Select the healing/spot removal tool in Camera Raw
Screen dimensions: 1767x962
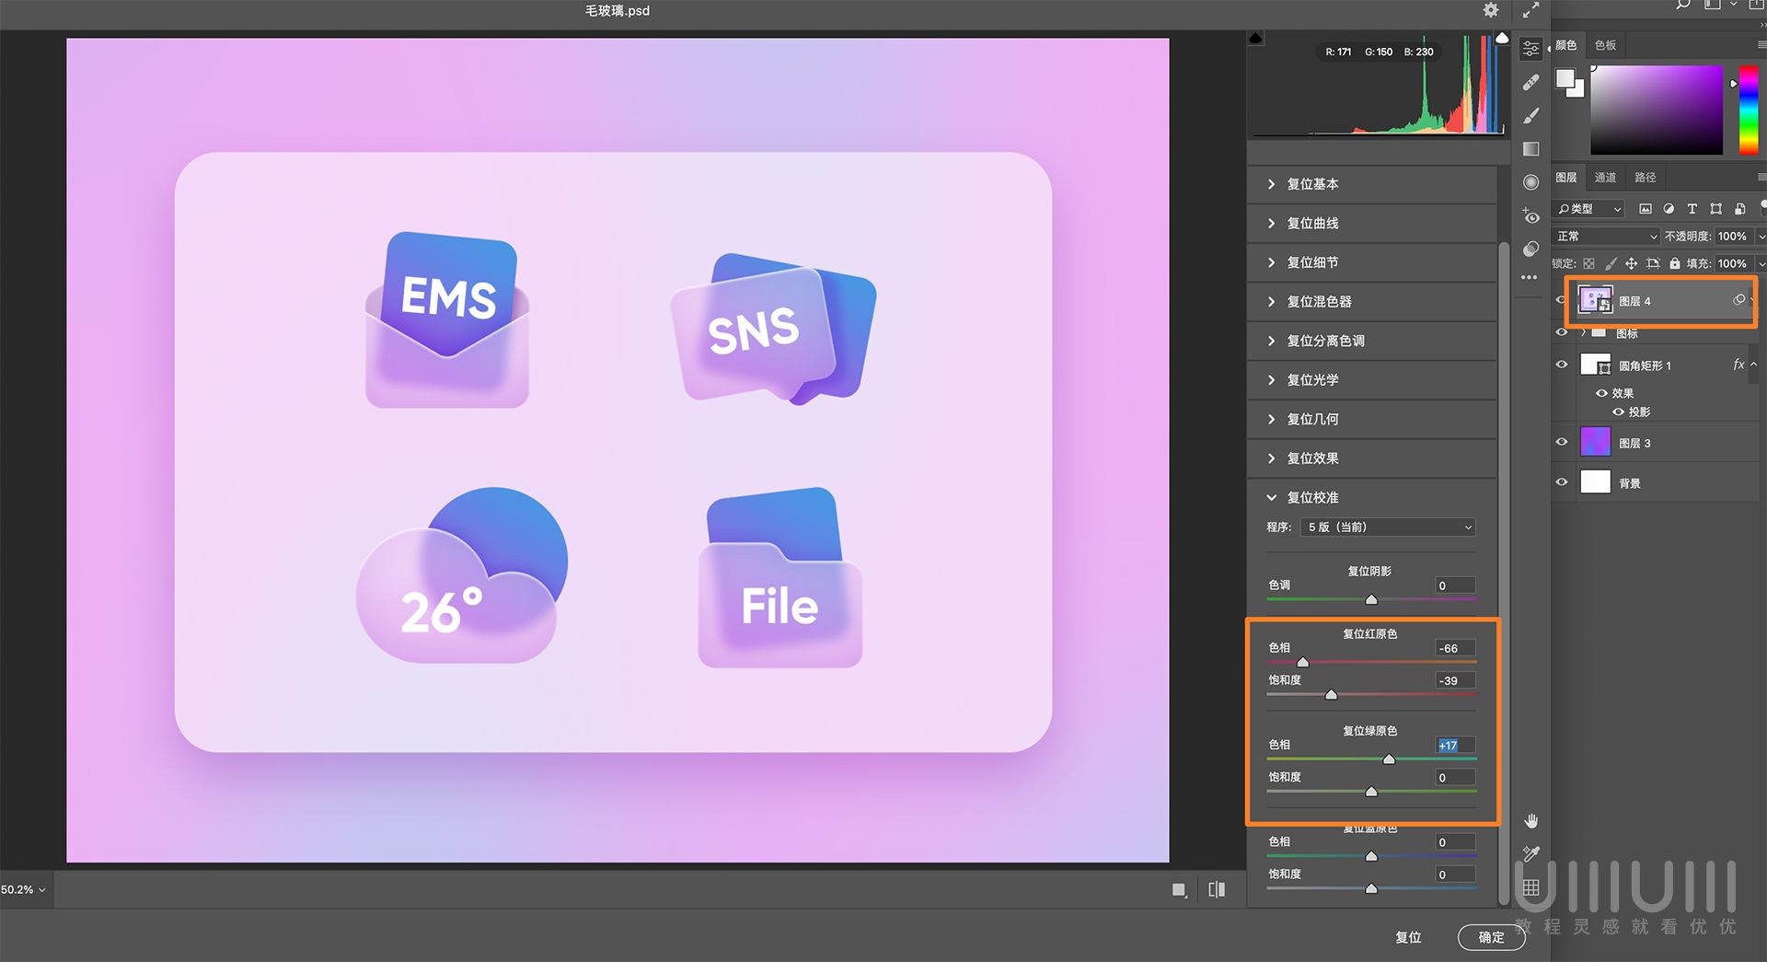[1530, 81]
